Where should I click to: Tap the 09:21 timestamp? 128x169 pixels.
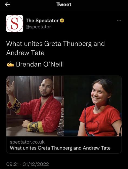(x=12, y=164)
